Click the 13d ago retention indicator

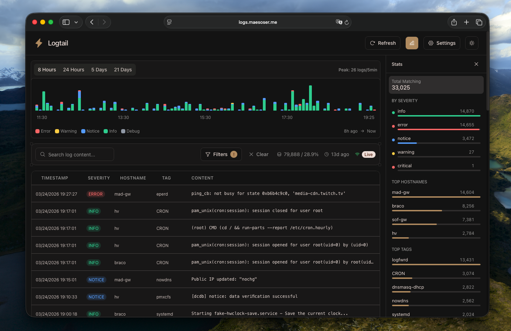point(337,154)
